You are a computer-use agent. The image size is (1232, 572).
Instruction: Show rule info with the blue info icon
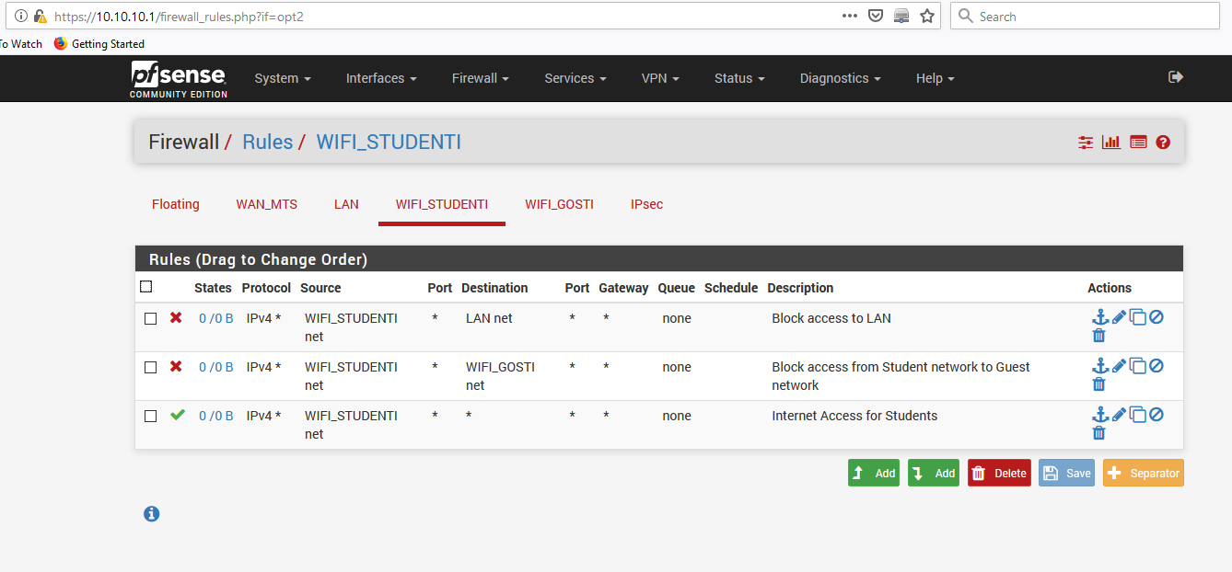click(x=152, y=514)
